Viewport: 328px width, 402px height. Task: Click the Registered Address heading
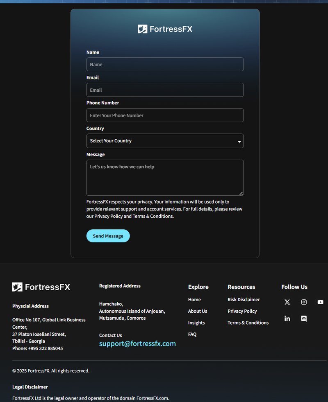pyautogui.click(x=120, y=286)
